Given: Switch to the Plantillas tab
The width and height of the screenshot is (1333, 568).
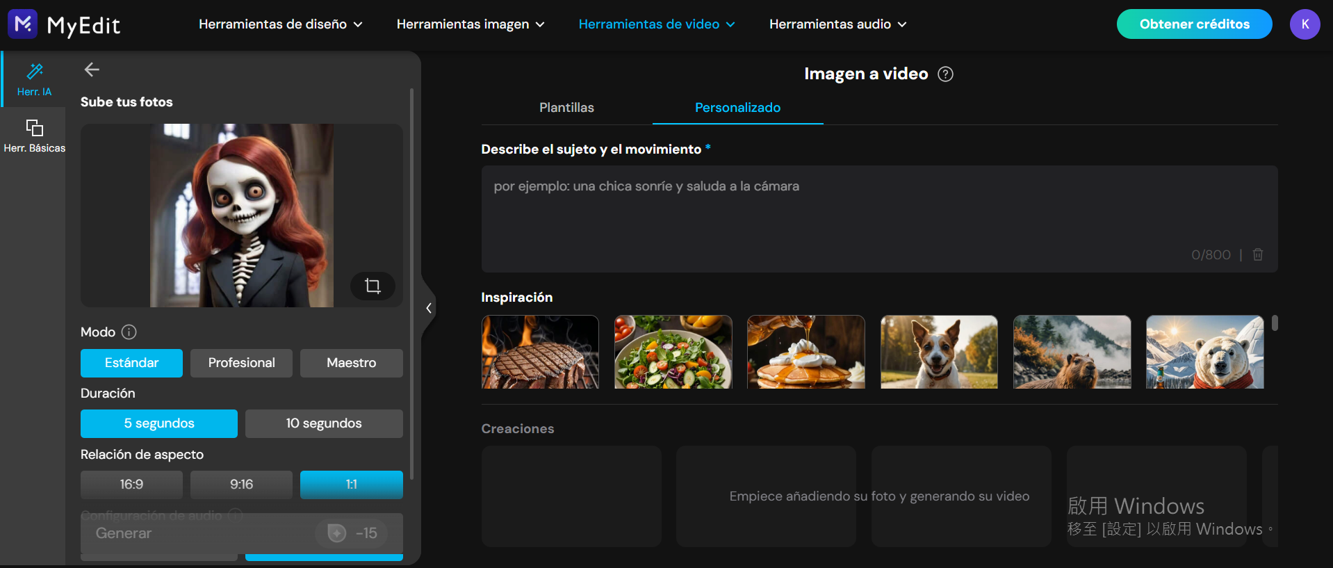Looking at the screenshot, I should (566, 108).
